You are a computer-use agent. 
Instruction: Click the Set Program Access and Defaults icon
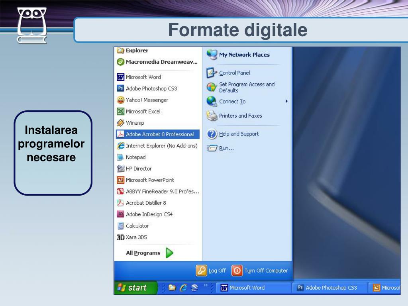pyautogui.click(x=212, y=87)
